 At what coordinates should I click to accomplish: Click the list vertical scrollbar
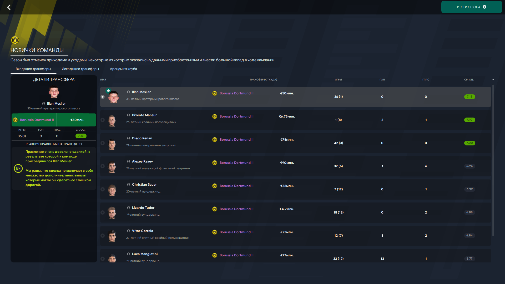tap(493, 160)
